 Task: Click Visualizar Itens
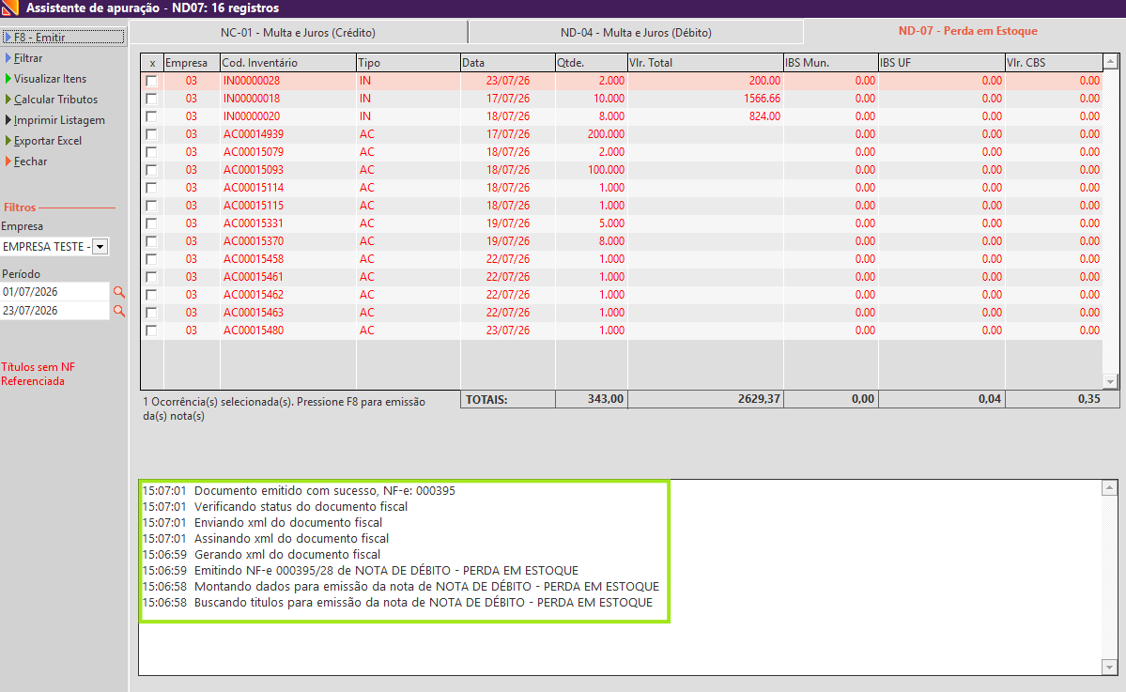point(50,79)
